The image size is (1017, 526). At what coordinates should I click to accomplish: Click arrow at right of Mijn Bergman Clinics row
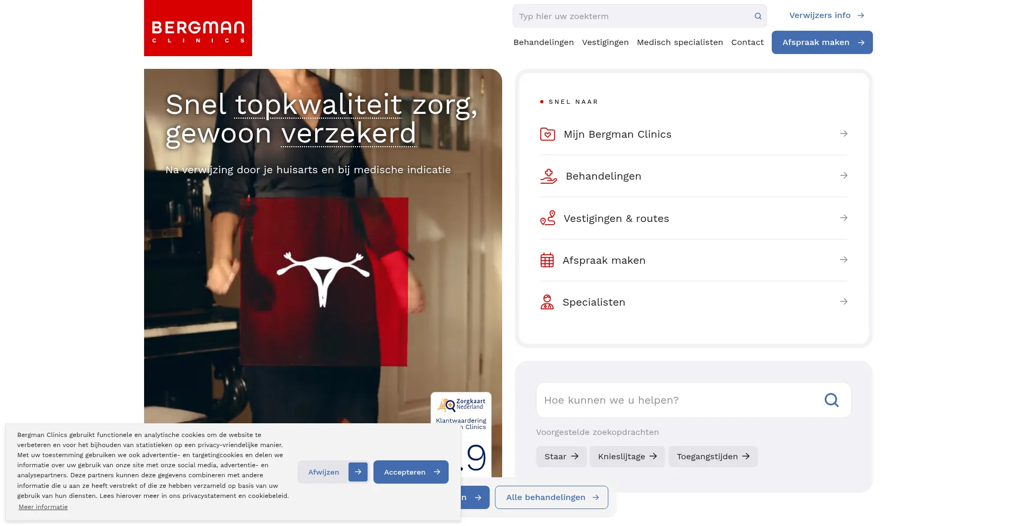pyautogui.click(x=844, y=133)
